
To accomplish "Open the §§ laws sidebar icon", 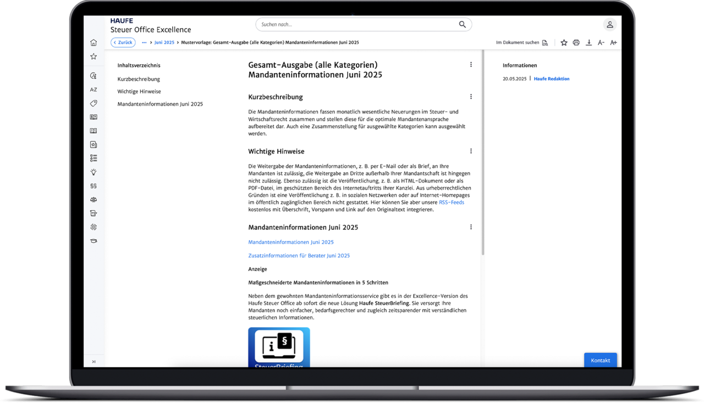I will pos(94,186).
